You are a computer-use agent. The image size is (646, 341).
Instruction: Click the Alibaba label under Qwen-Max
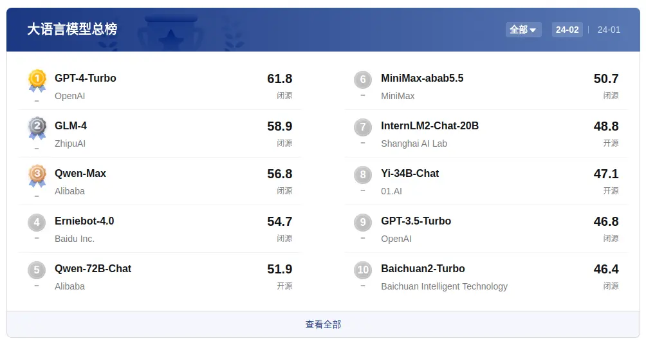pyautogui.click(x=69, y=191)
